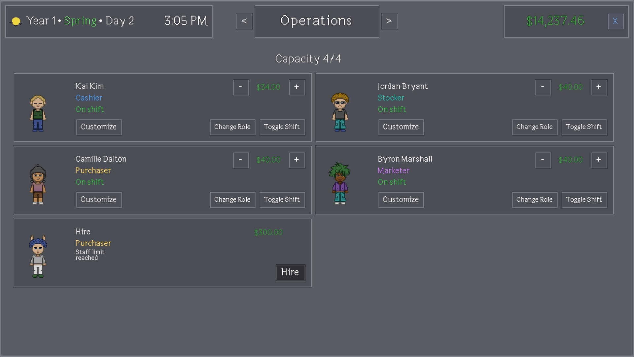Toggle shift for Jordan Bryant
Image resolution: width=634 pixels, height=357 pixels.
(584, 127)
